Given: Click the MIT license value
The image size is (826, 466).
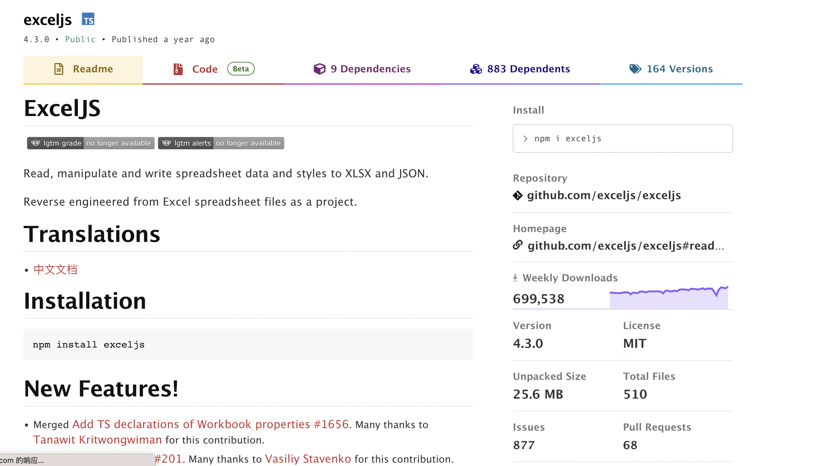Looking at the screenshot, I should [634, 343].
